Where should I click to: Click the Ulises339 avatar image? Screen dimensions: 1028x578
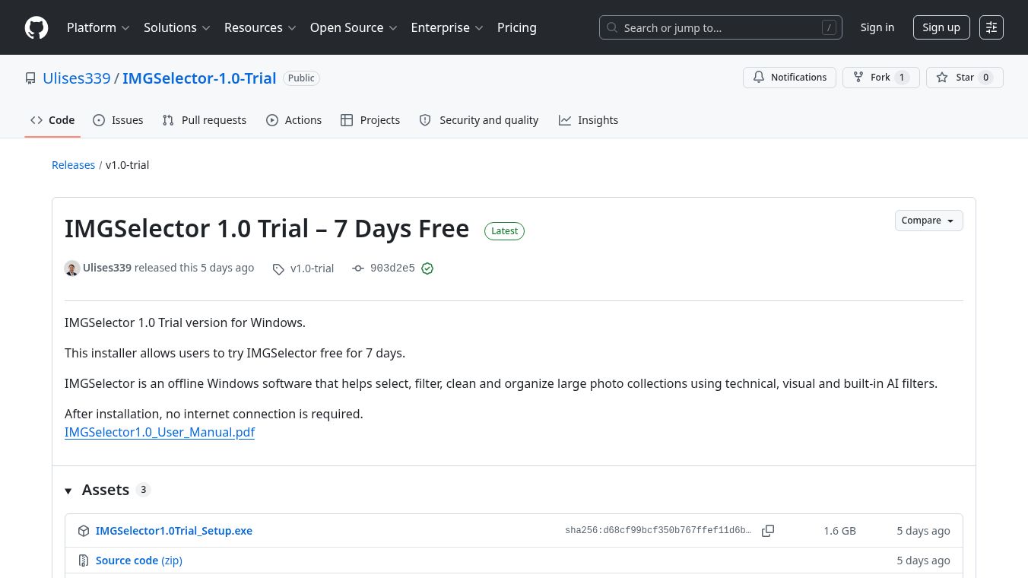72,268
